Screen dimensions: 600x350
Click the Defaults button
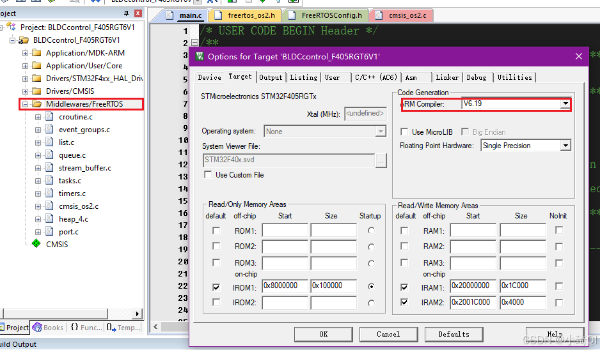[454, 334]
